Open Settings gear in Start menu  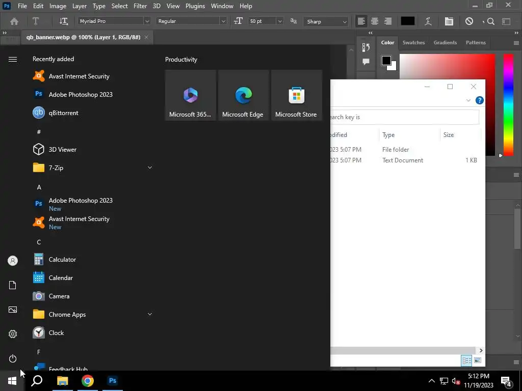coord(13,334)
